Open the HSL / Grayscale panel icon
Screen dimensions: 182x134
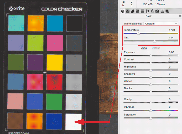click(x=137, y=11)
